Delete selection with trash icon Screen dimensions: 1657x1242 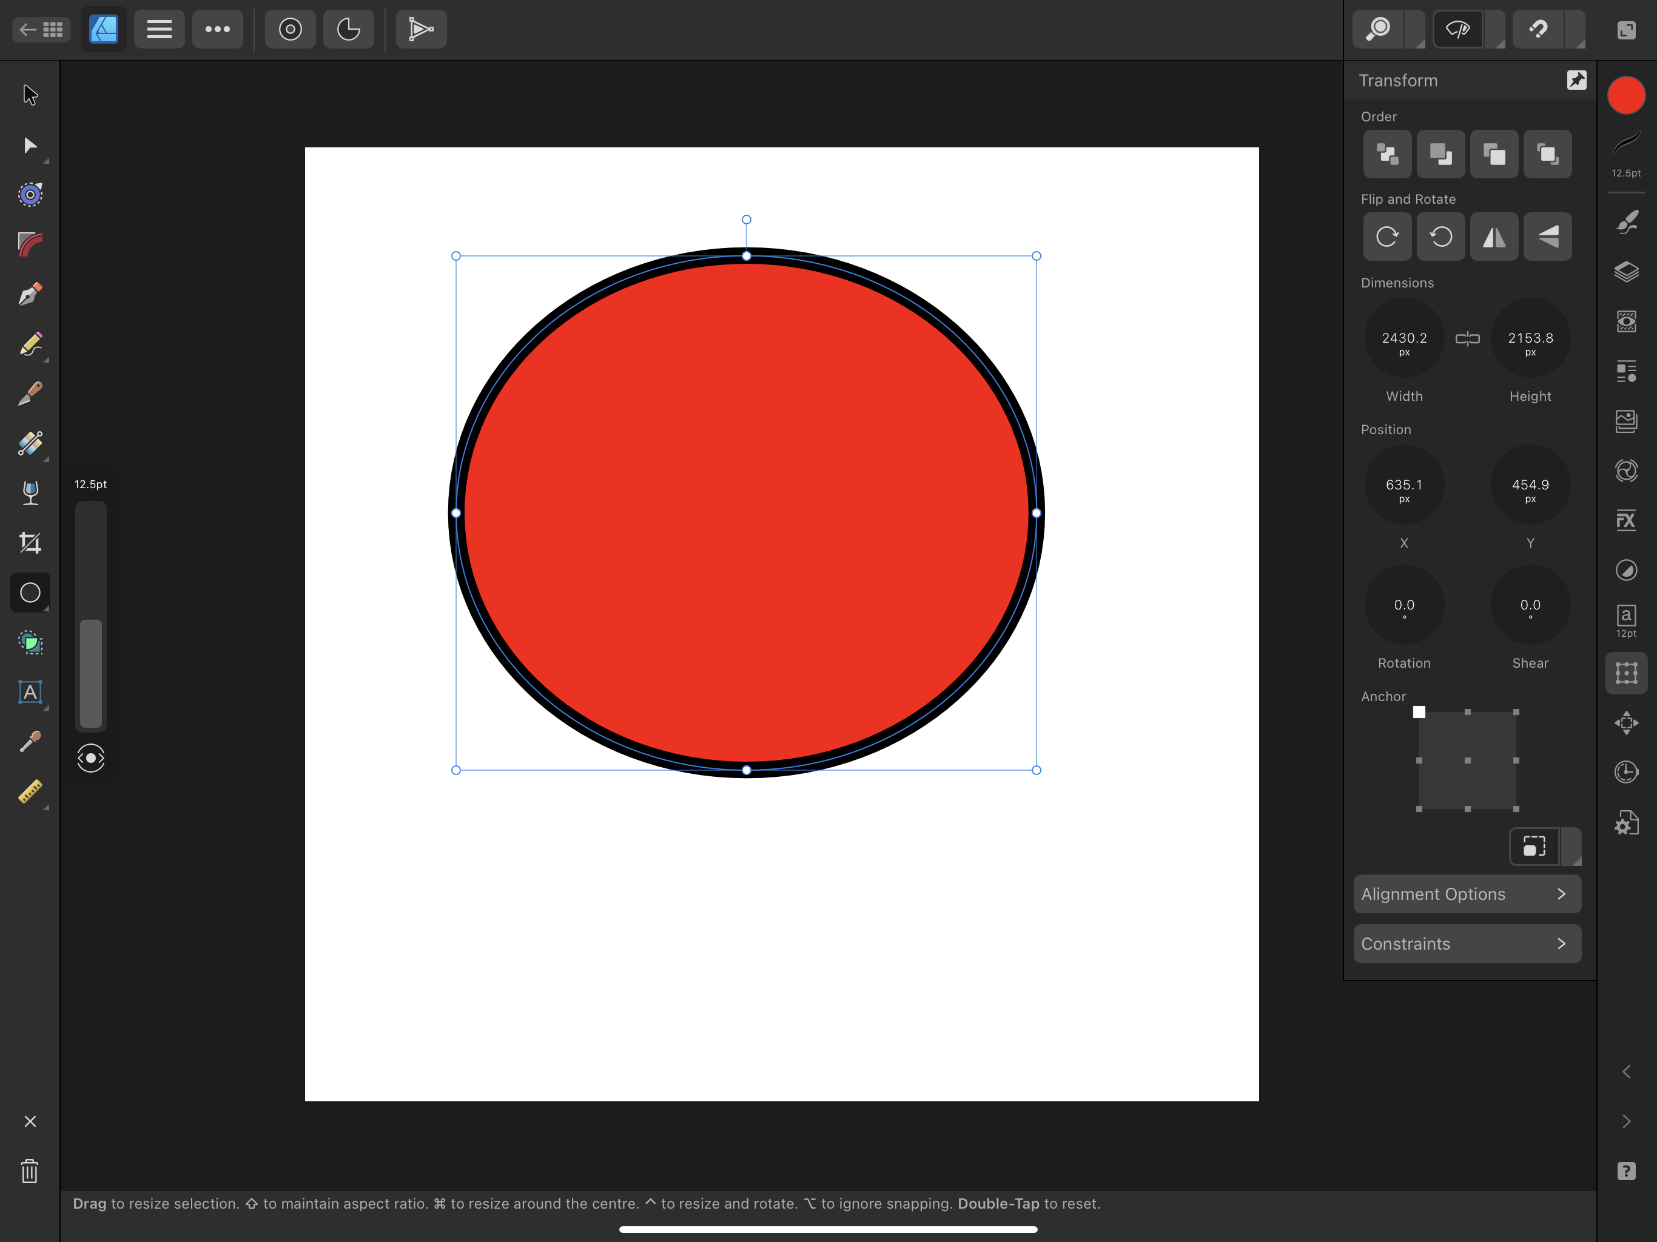[30, 1170]
